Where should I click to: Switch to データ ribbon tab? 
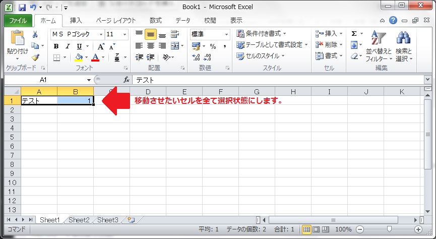click(x=183, y=20)
